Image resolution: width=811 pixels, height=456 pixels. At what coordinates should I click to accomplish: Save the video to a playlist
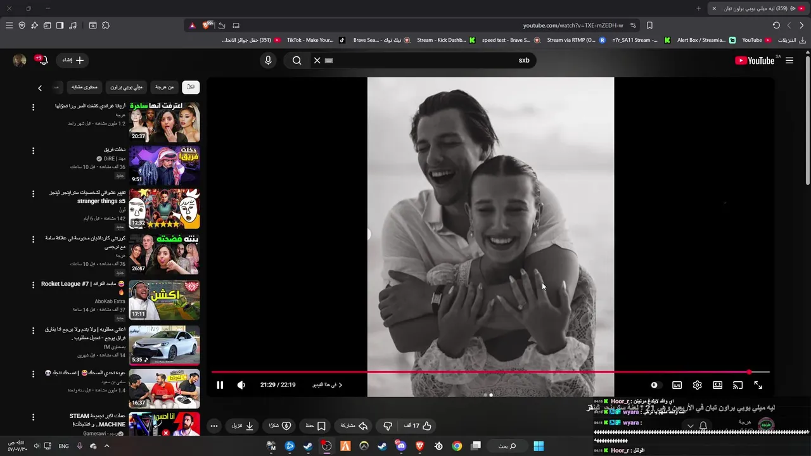click(316, 426)
